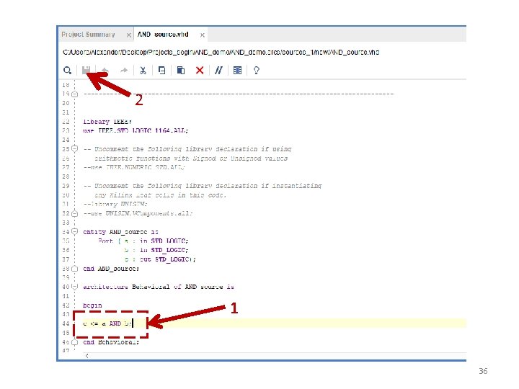Redo with the right arrow icon
Screen dimensions: 519x389
pyautogui.click(x=124, y=70)
